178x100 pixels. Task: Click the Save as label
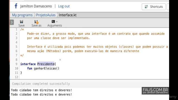click(36, 25)
